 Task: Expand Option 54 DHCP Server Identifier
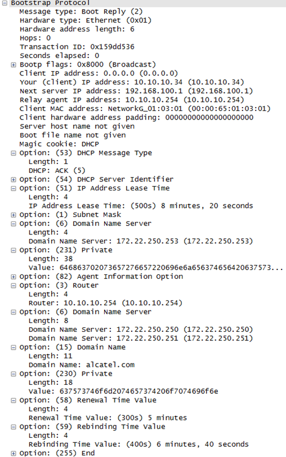pyautogui.click(x=14, y=180)
